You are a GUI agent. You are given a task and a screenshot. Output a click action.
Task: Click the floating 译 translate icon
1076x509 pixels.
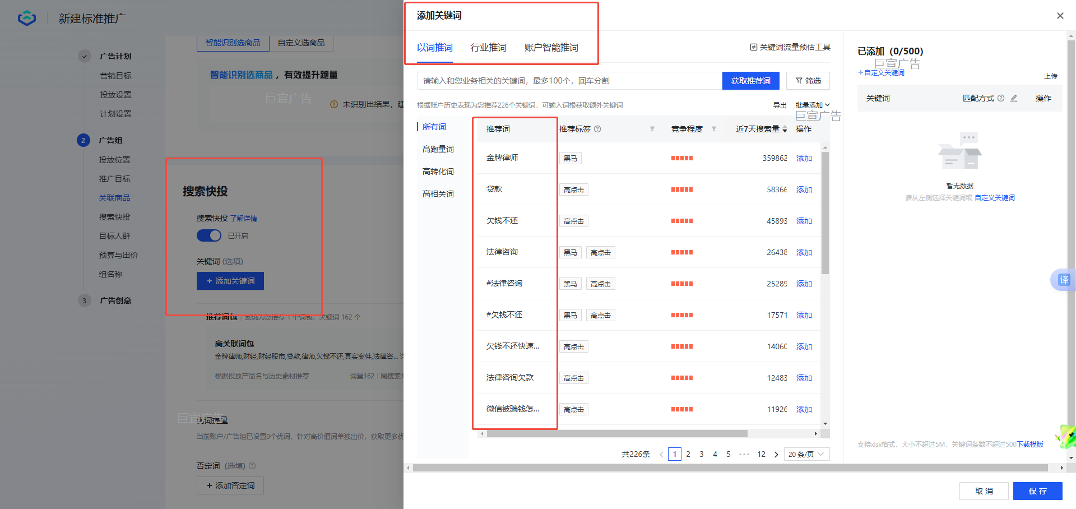click(1063, 280)
